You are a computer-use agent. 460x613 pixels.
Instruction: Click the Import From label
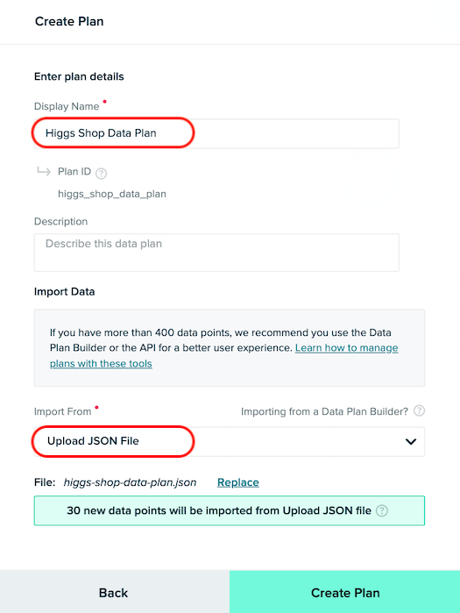click(x=62, y=411)
